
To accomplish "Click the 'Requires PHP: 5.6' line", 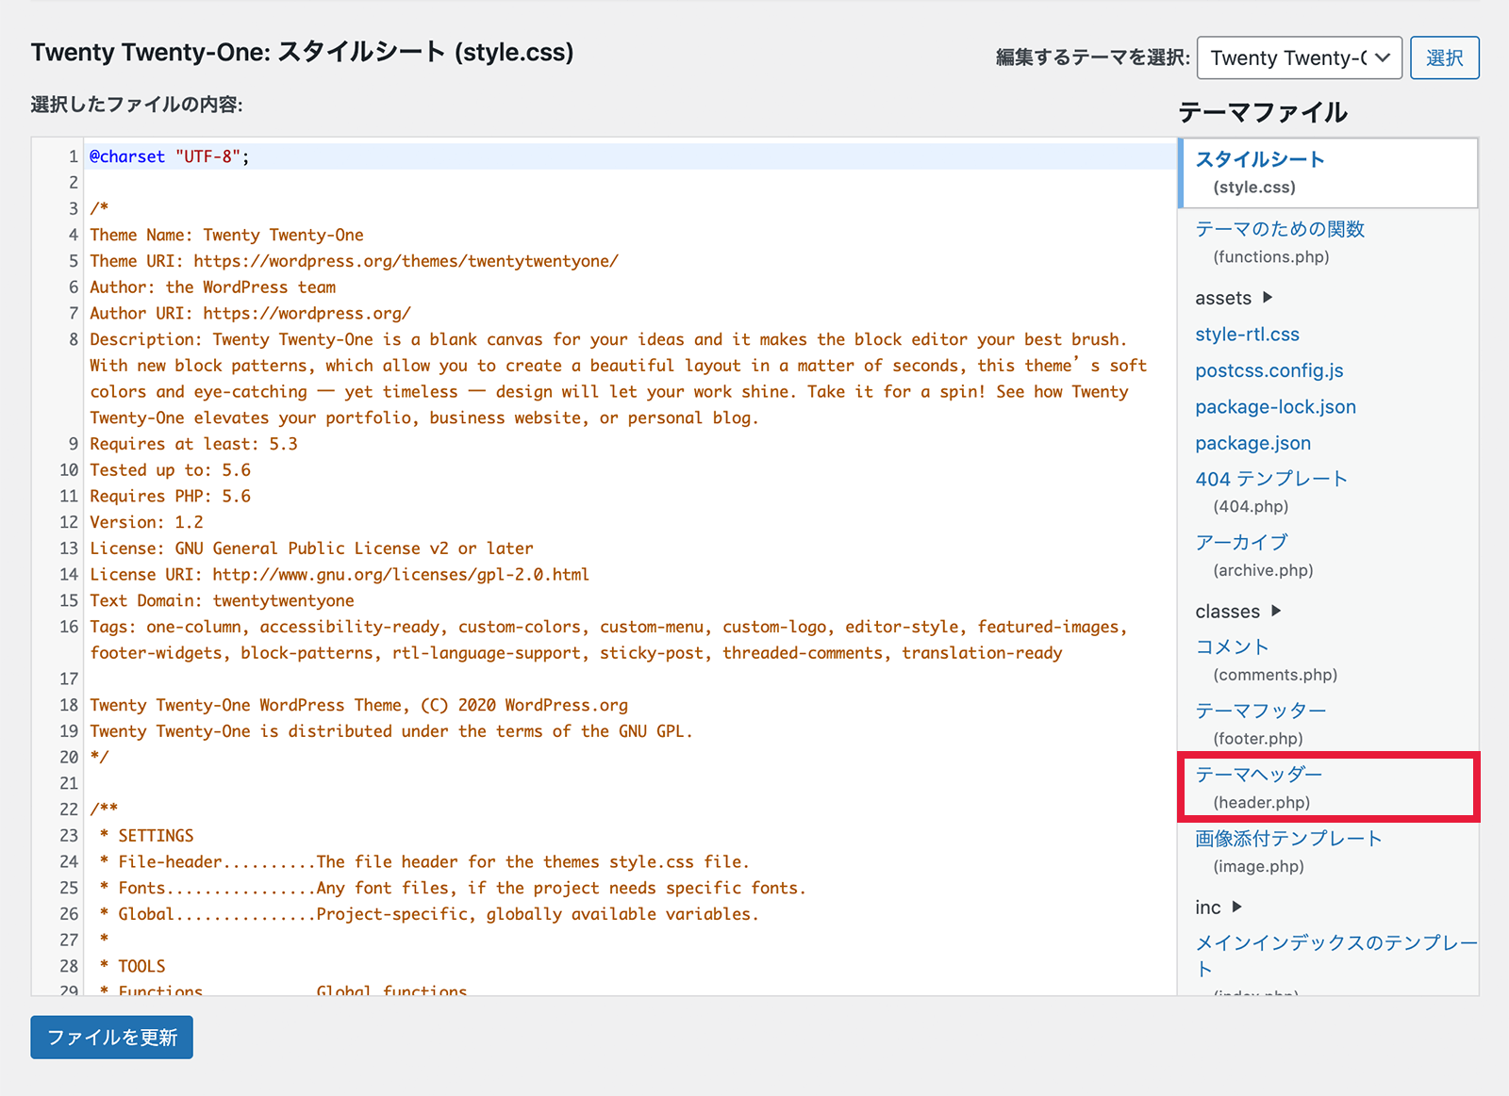I will 170,497.
